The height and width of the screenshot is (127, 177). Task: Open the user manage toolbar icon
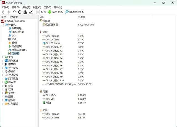point(25,12)
